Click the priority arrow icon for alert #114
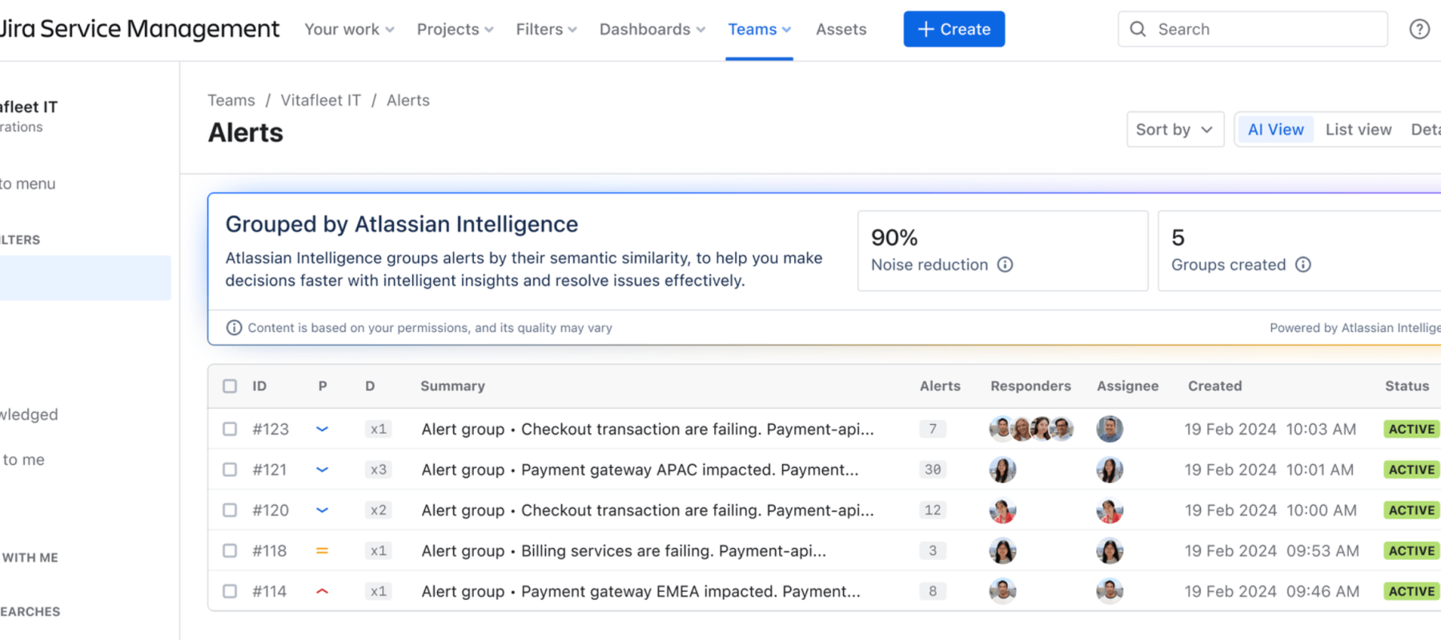This screenshot has width=1441, height=640. click(x=322, y=591)
